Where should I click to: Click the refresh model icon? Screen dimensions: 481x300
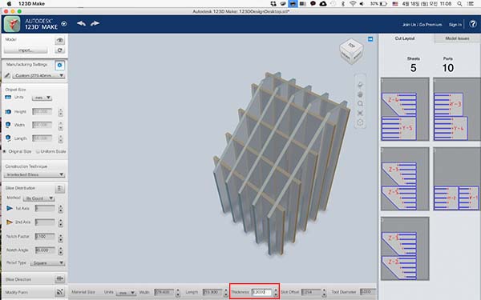[59, 50]
